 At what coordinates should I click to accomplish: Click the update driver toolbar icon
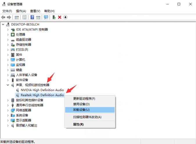pyautogui.click(x=54, y=17)
